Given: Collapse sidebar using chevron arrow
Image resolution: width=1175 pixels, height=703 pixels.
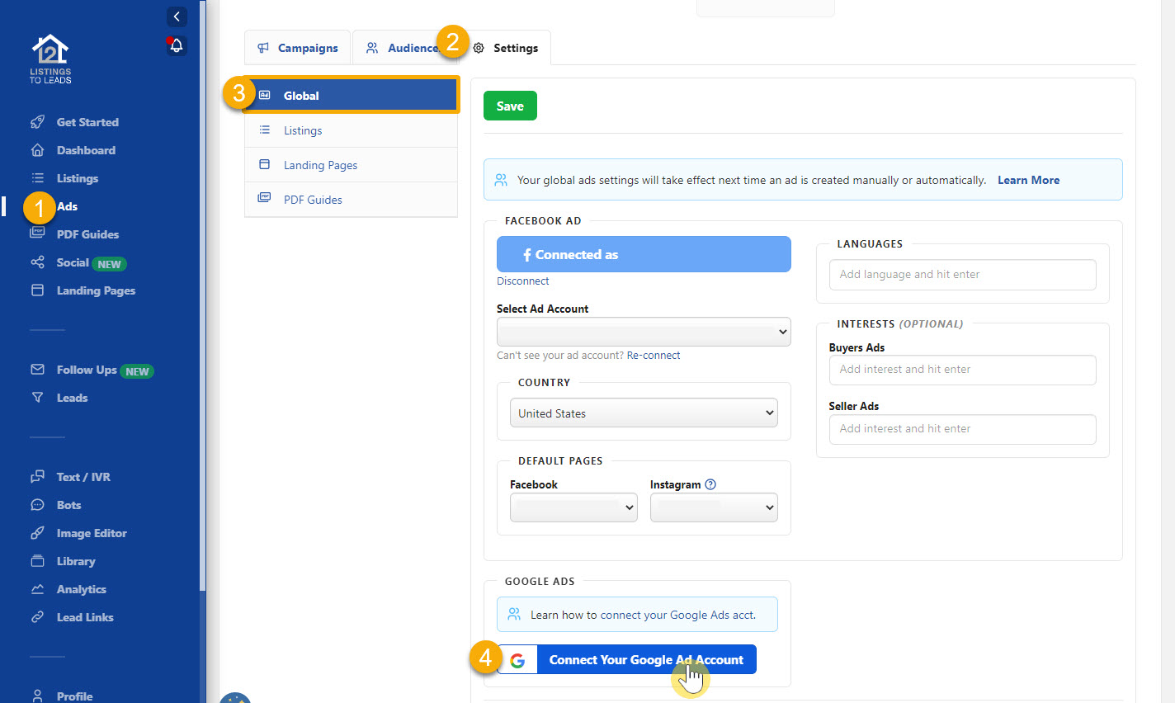Looking at the screenshot, I should coord(177,17).
